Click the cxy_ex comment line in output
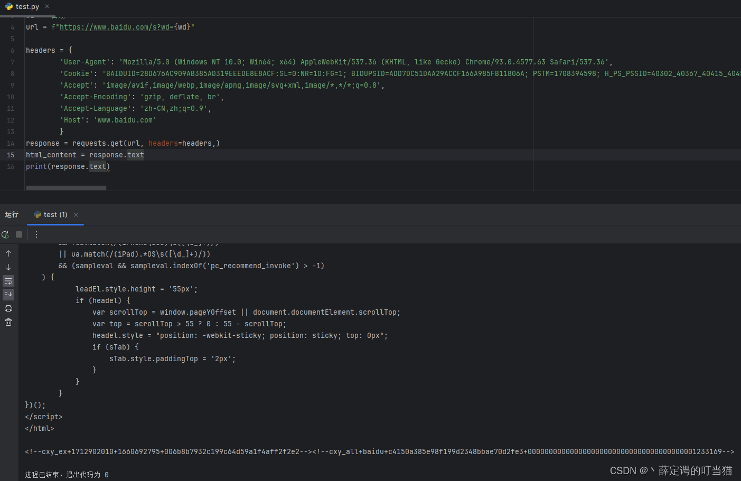The height and width of the screenshot is (481, 741). [x=380, y=451]
